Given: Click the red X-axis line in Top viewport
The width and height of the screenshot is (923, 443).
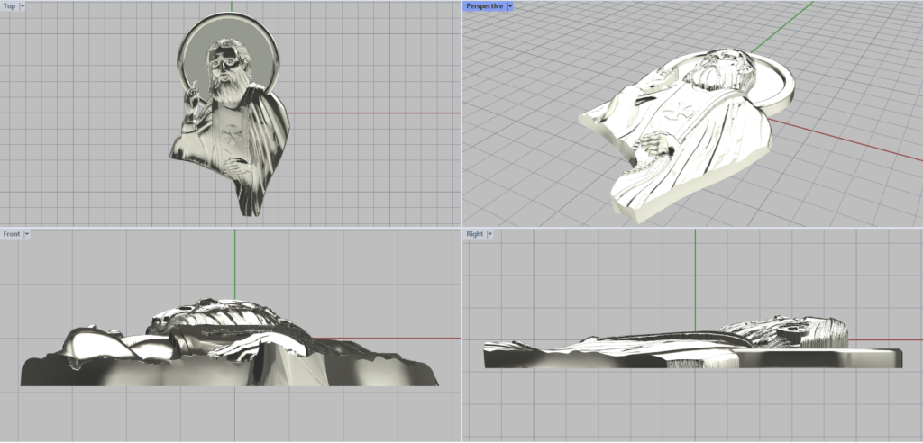Looking at the screenshot, I should coord(379,113).
